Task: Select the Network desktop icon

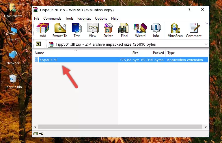Action: tap(13, 58)
